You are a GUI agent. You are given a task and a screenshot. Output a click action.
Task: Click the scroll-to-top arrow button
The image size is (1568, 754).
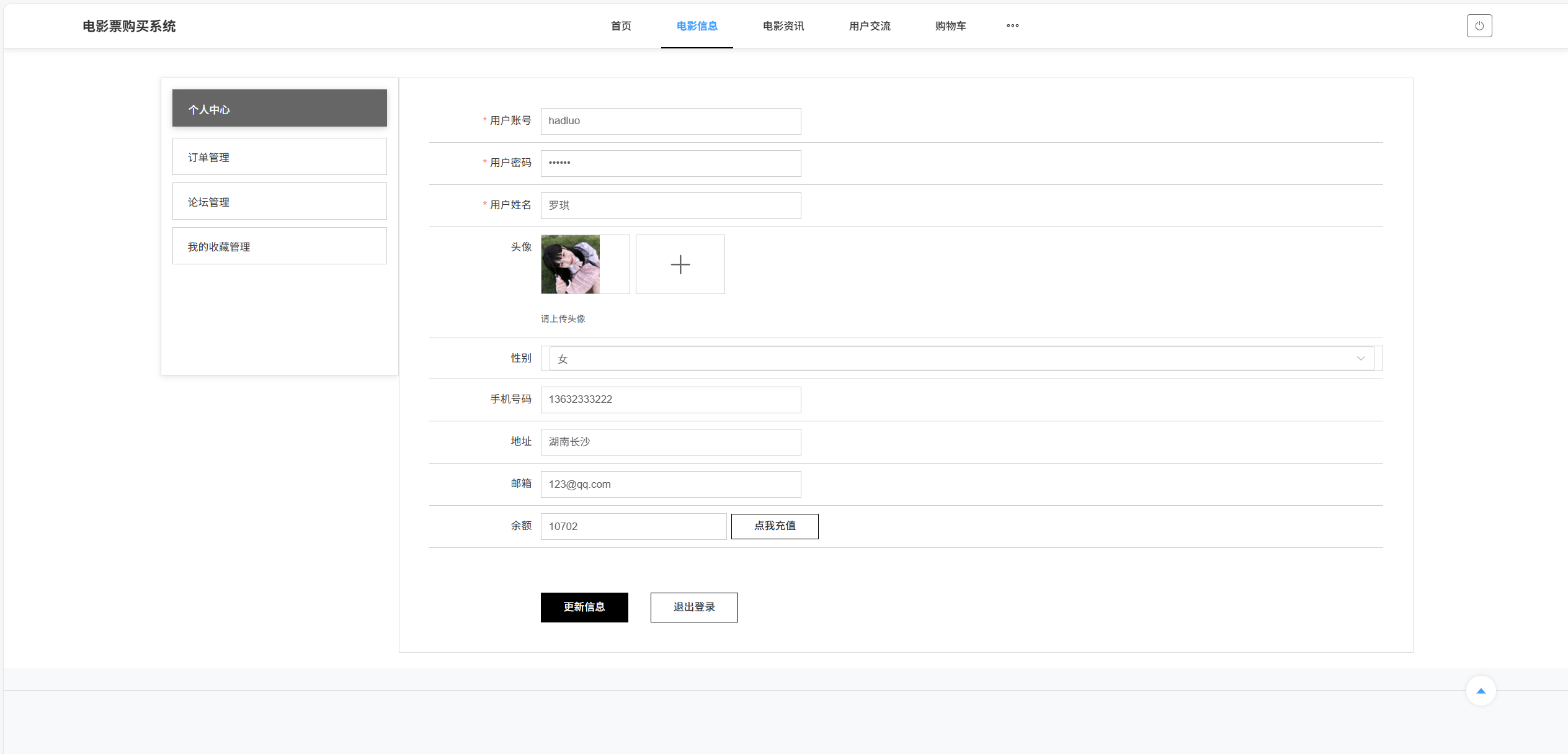(x=1481, y=691)
